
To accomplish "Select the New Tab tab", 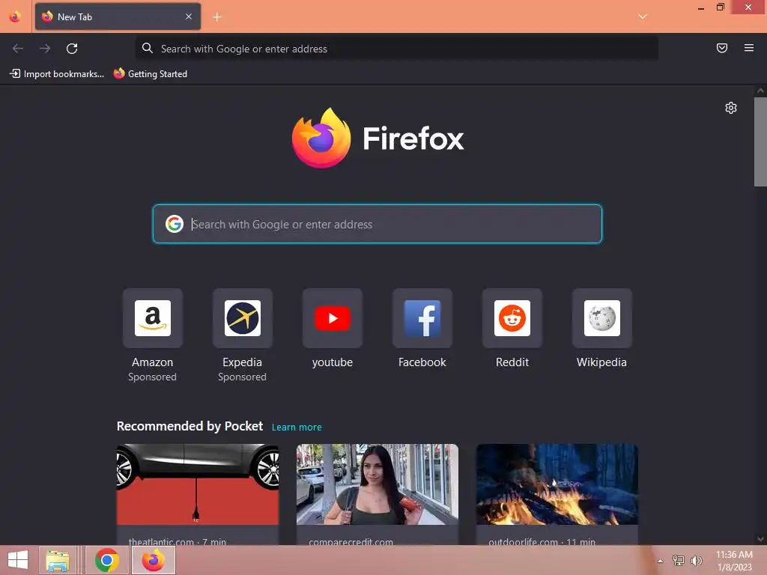I will 118,16.
